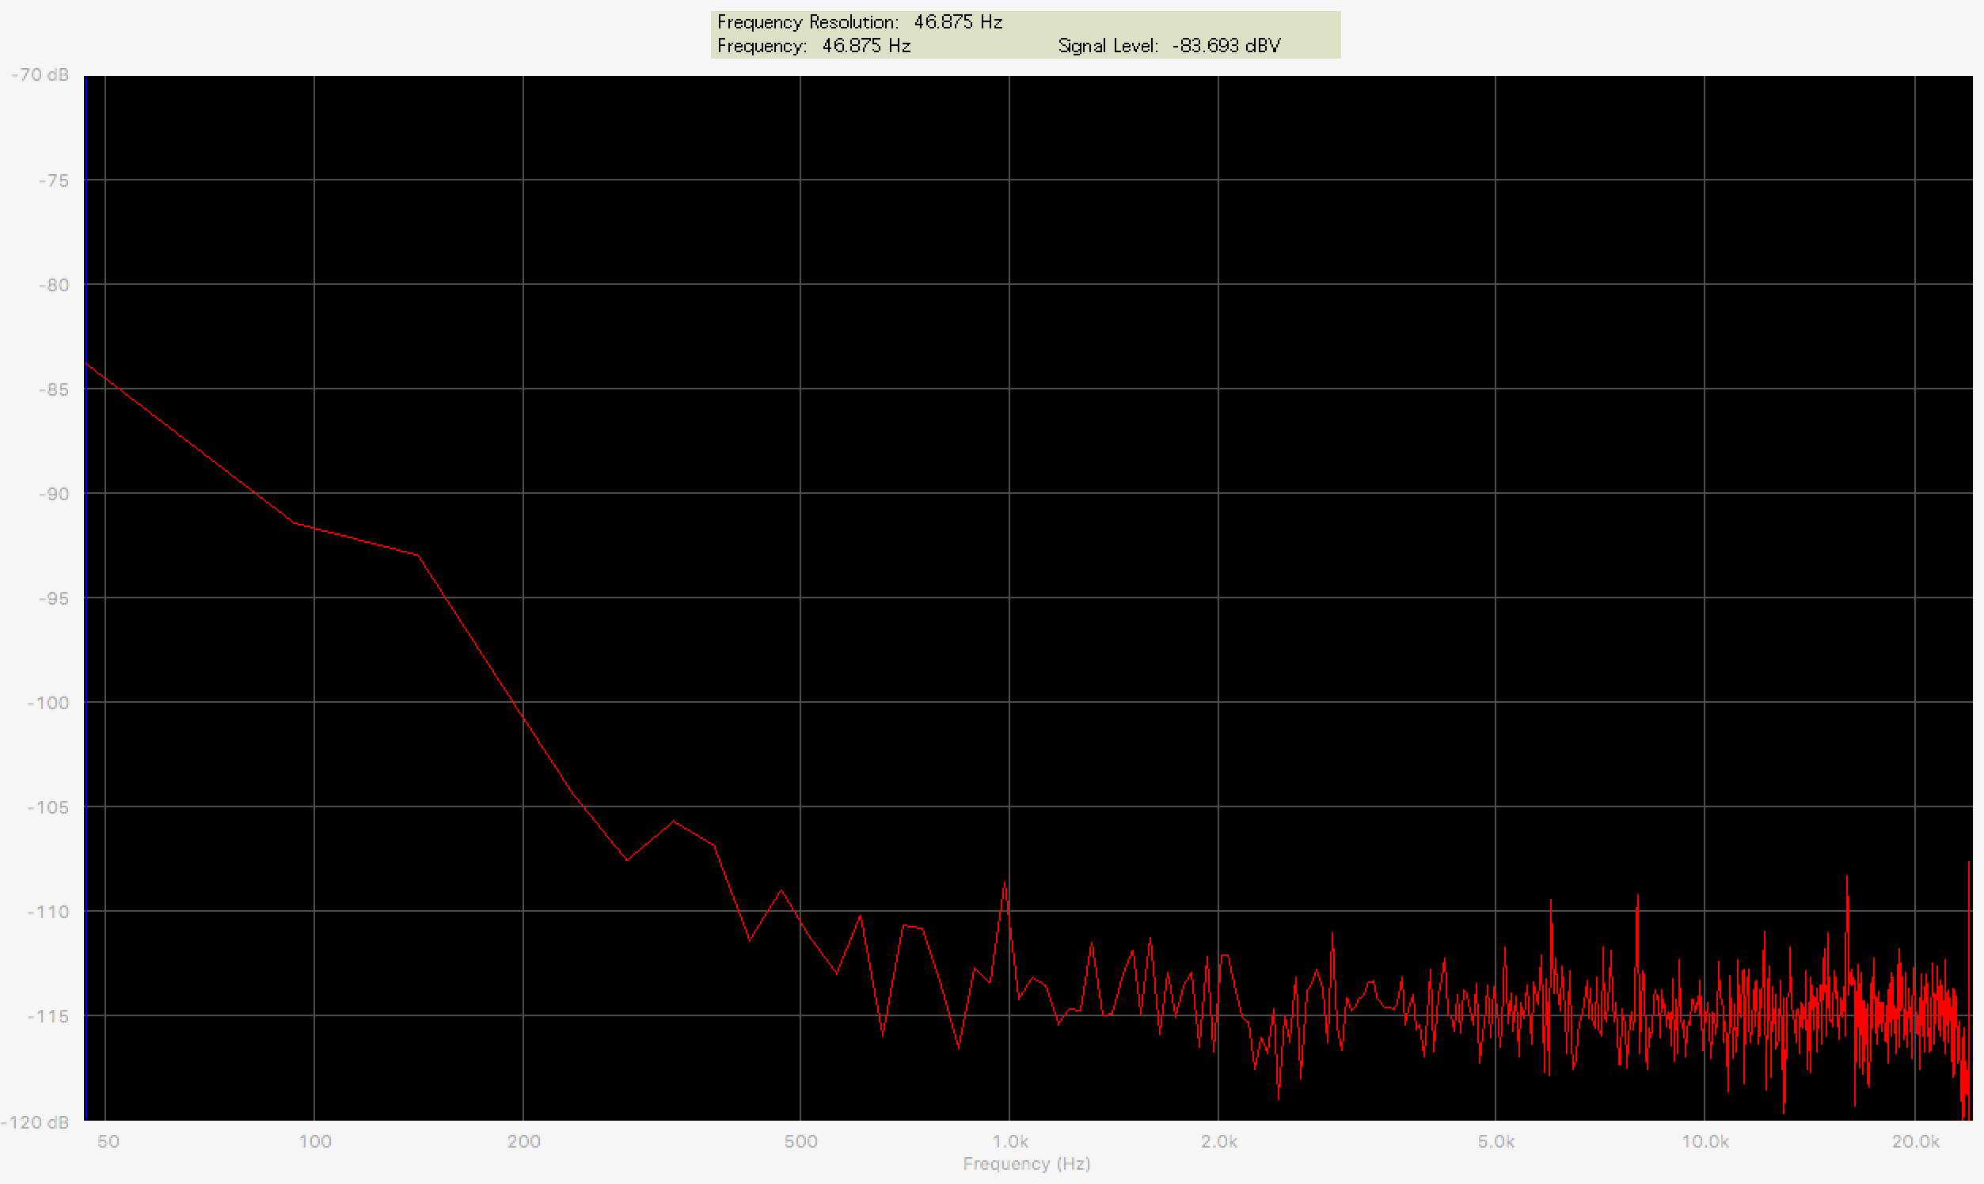Click the -70 dB axis label
1984x1184 pixels.
(x=40, y=75)
